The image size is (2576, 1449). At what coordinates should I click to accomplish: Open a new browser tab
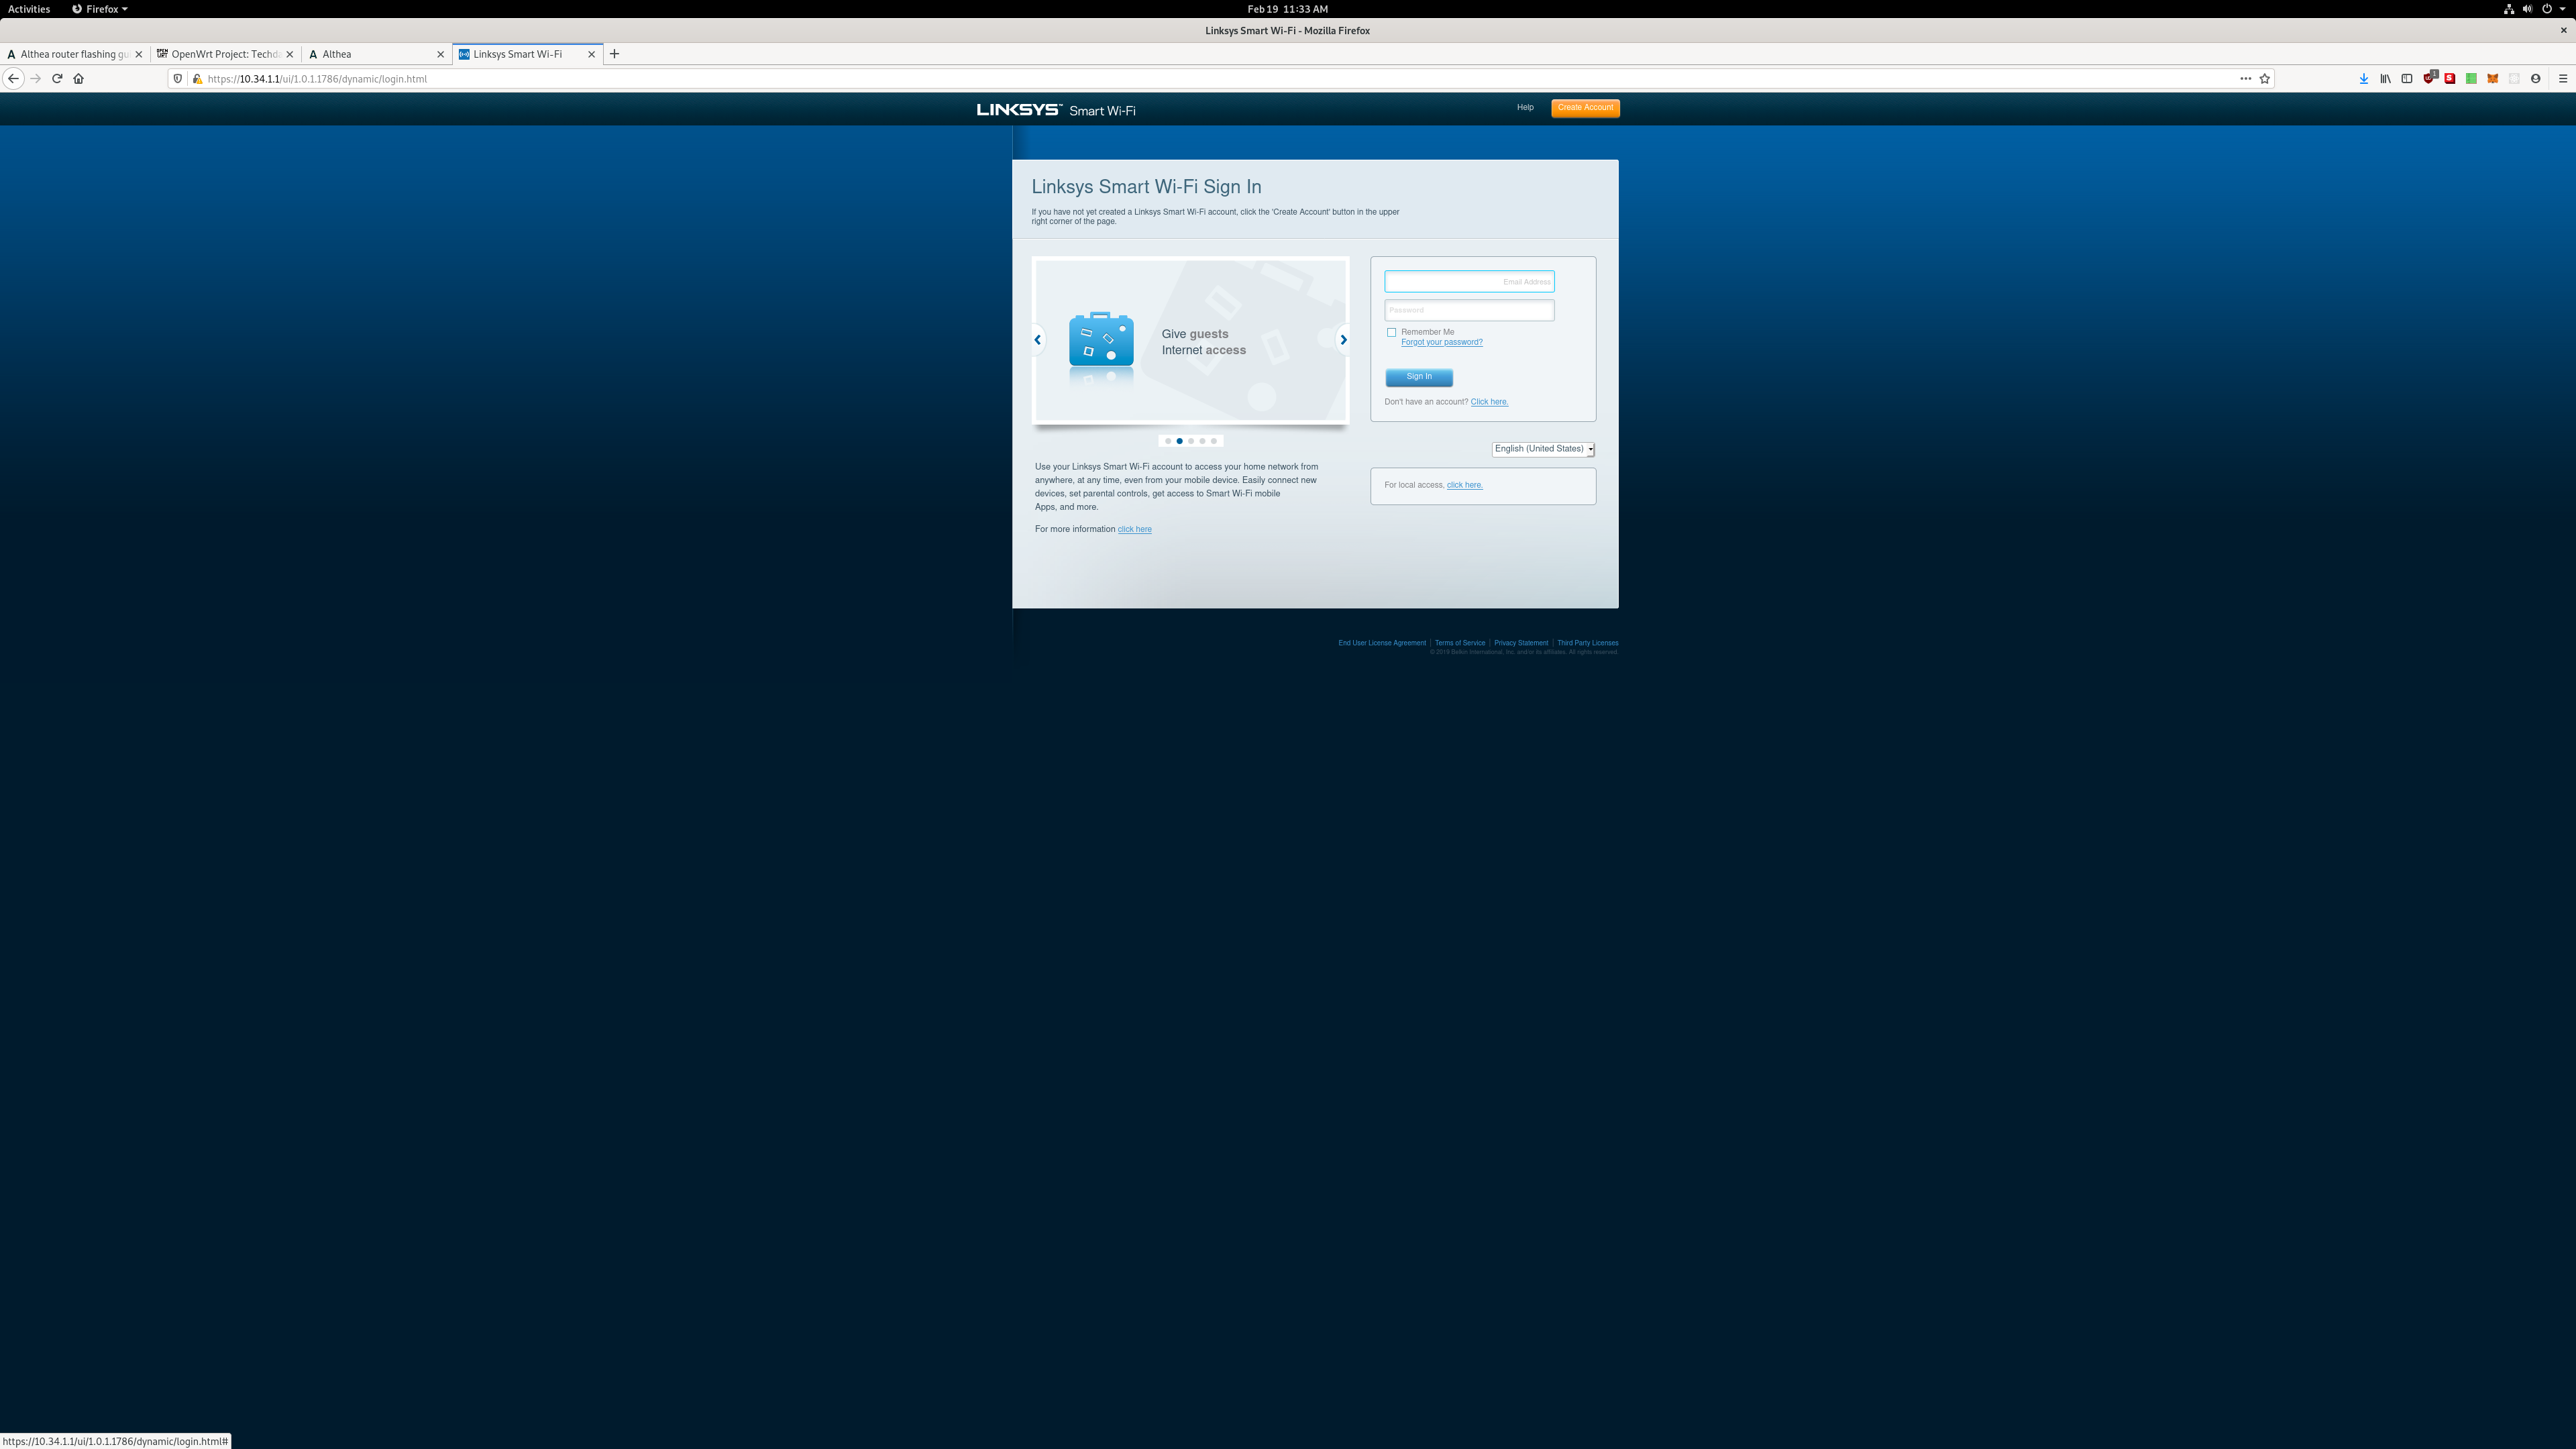615,54
